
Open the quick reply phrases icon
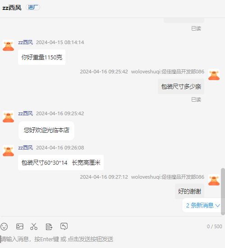tap(49, 227)
